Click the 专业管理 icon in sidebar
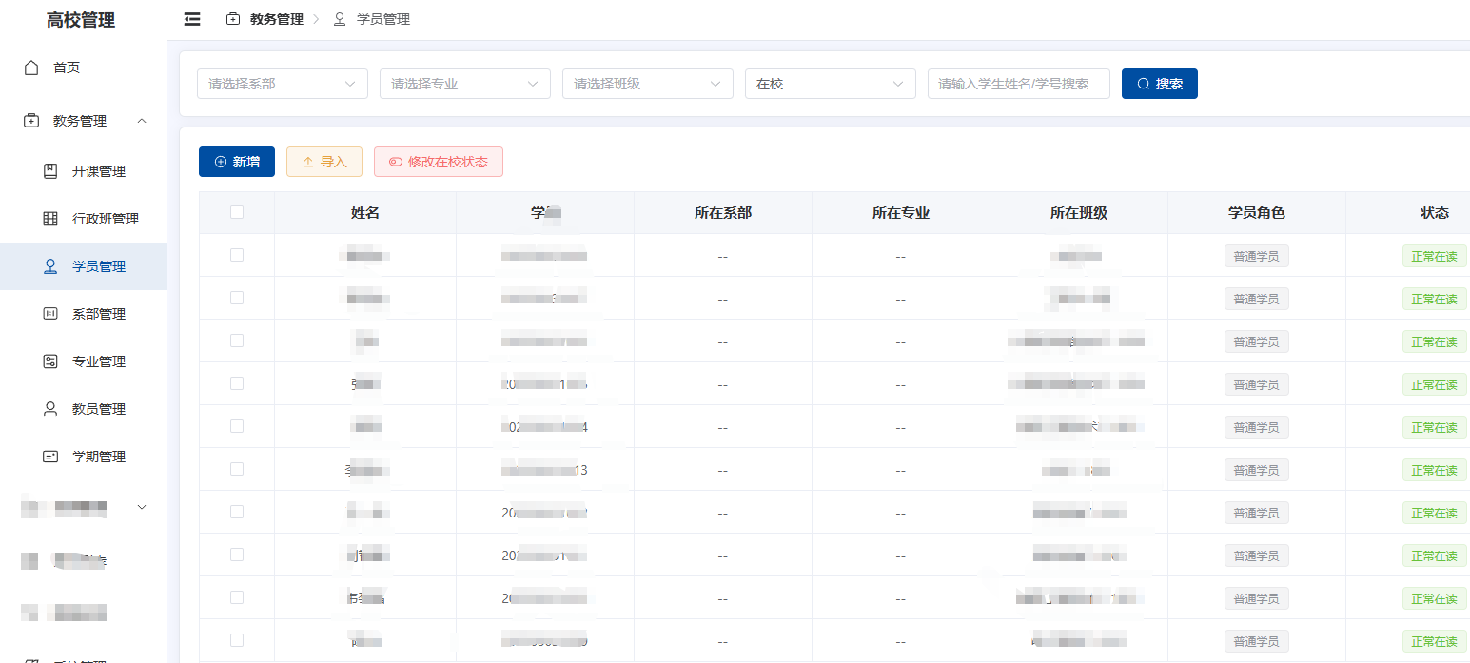The image size is (1470, 663). (x=50, y=361)
